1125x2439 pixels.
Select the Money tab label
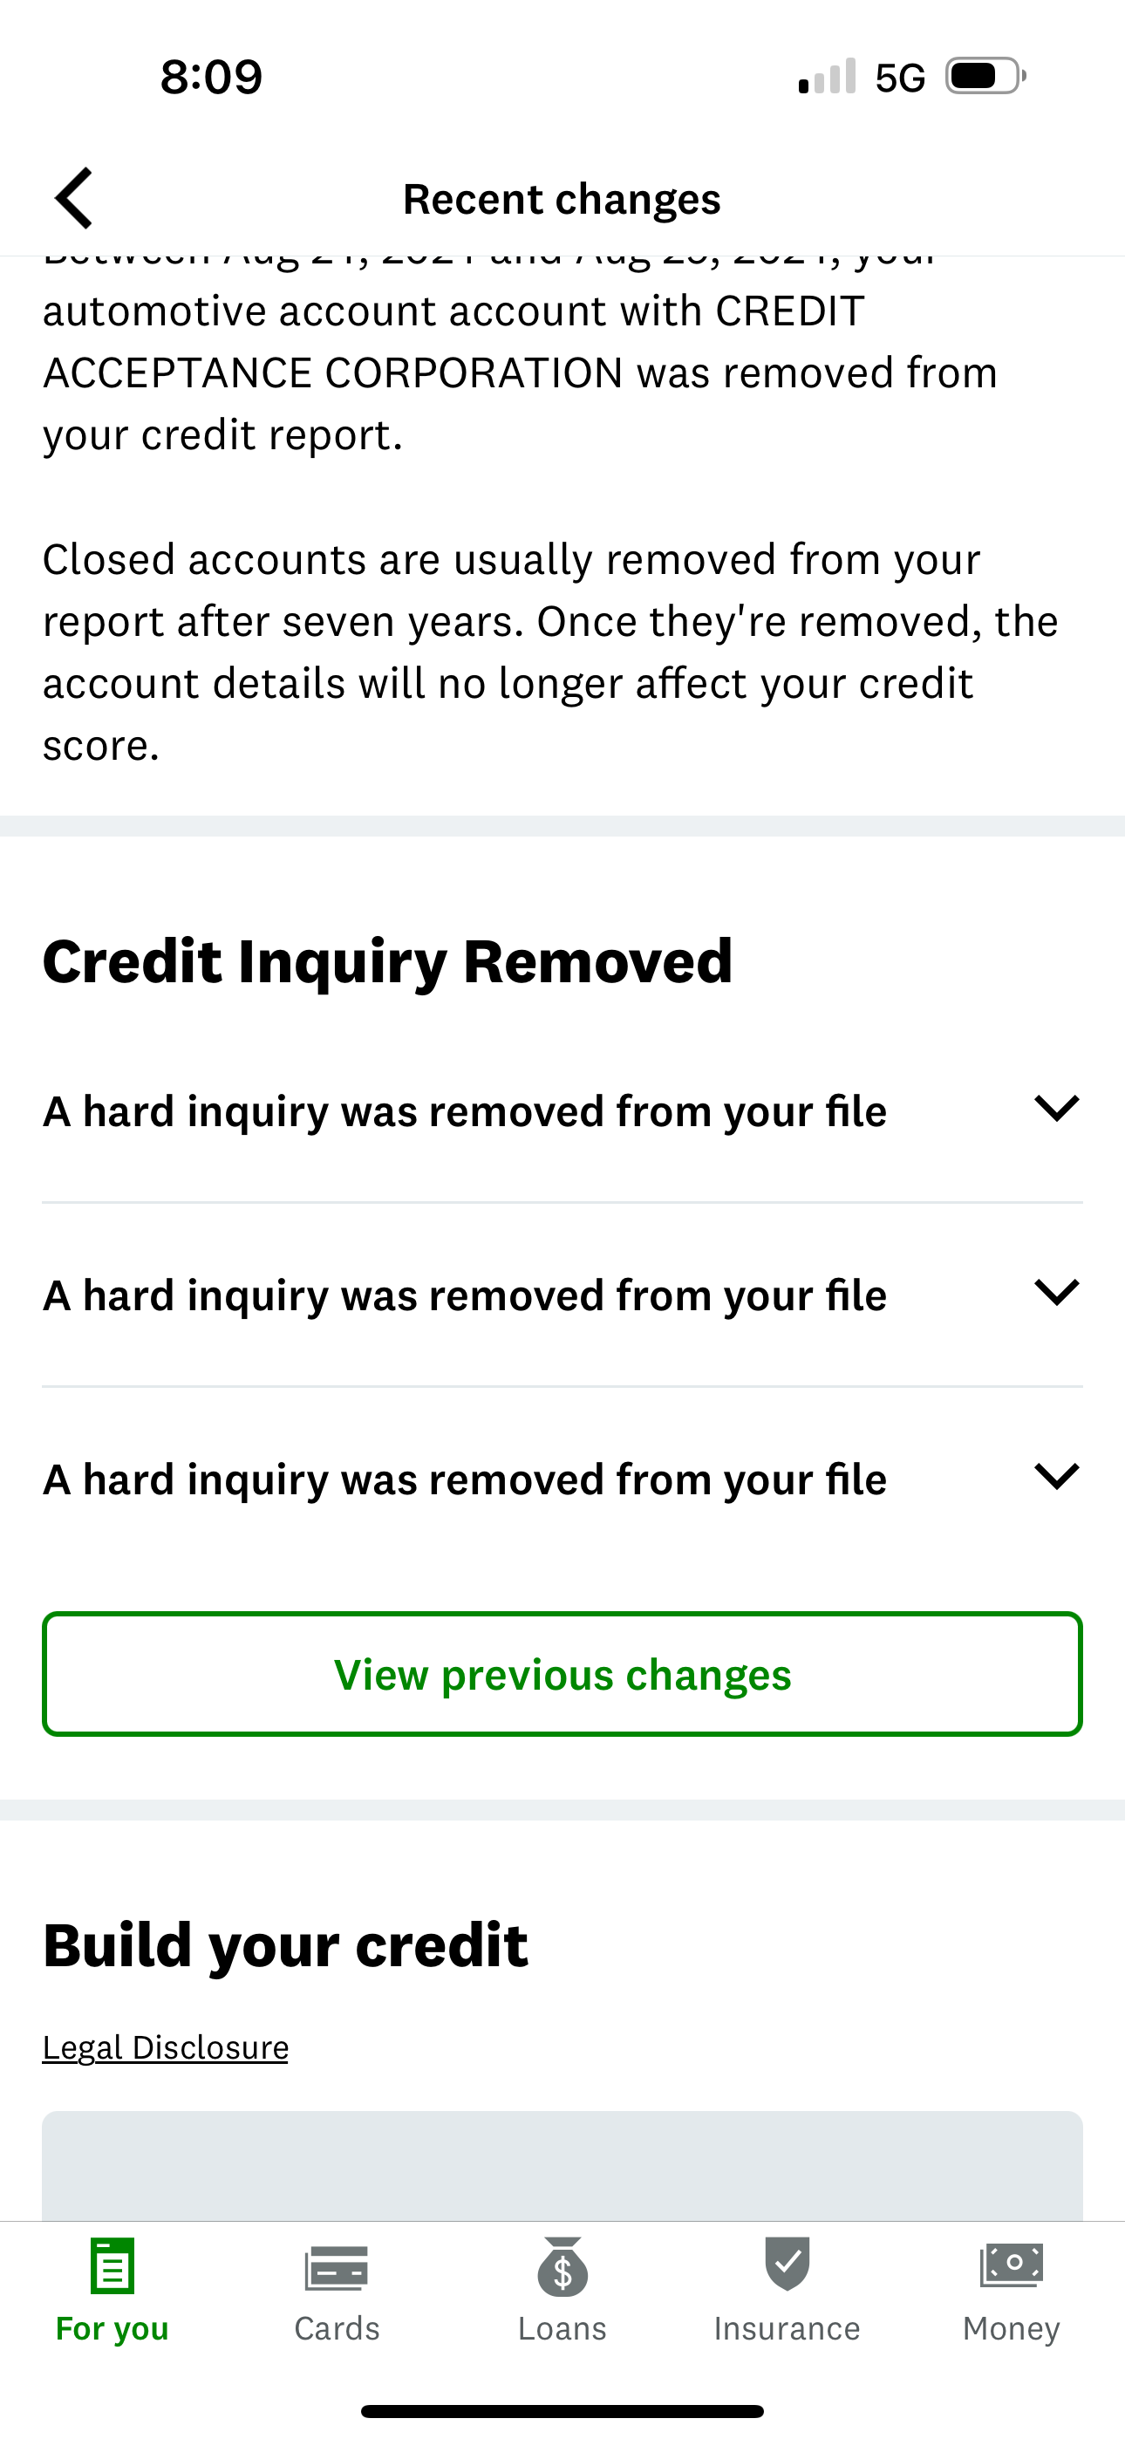1012,2328
